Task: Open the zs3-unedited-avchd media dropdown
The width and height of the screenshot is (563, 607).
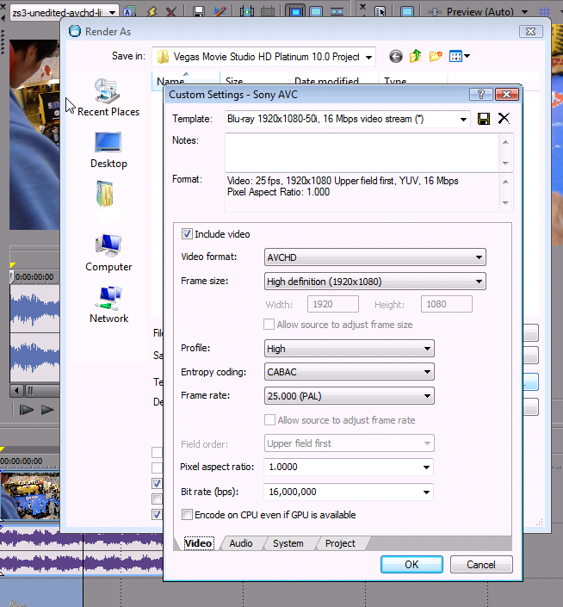Action: click(112, 12)
